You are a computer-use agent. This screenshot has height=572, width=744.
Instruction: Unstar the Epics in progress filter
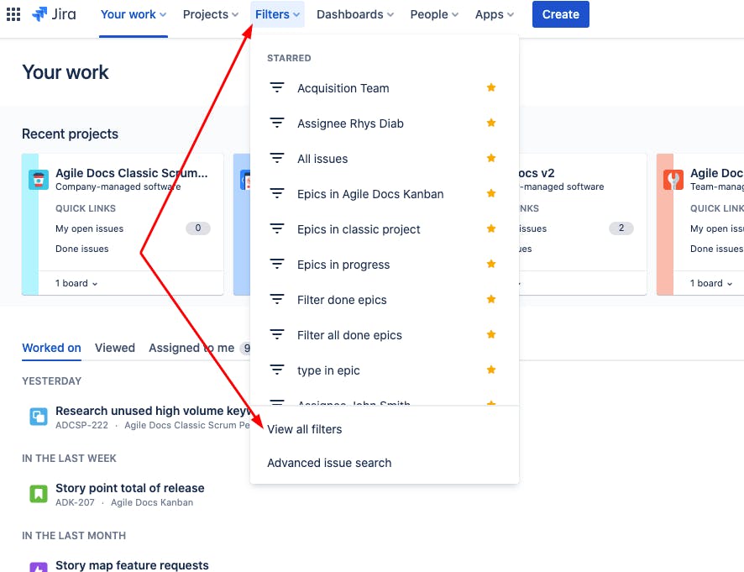(490, 264)
